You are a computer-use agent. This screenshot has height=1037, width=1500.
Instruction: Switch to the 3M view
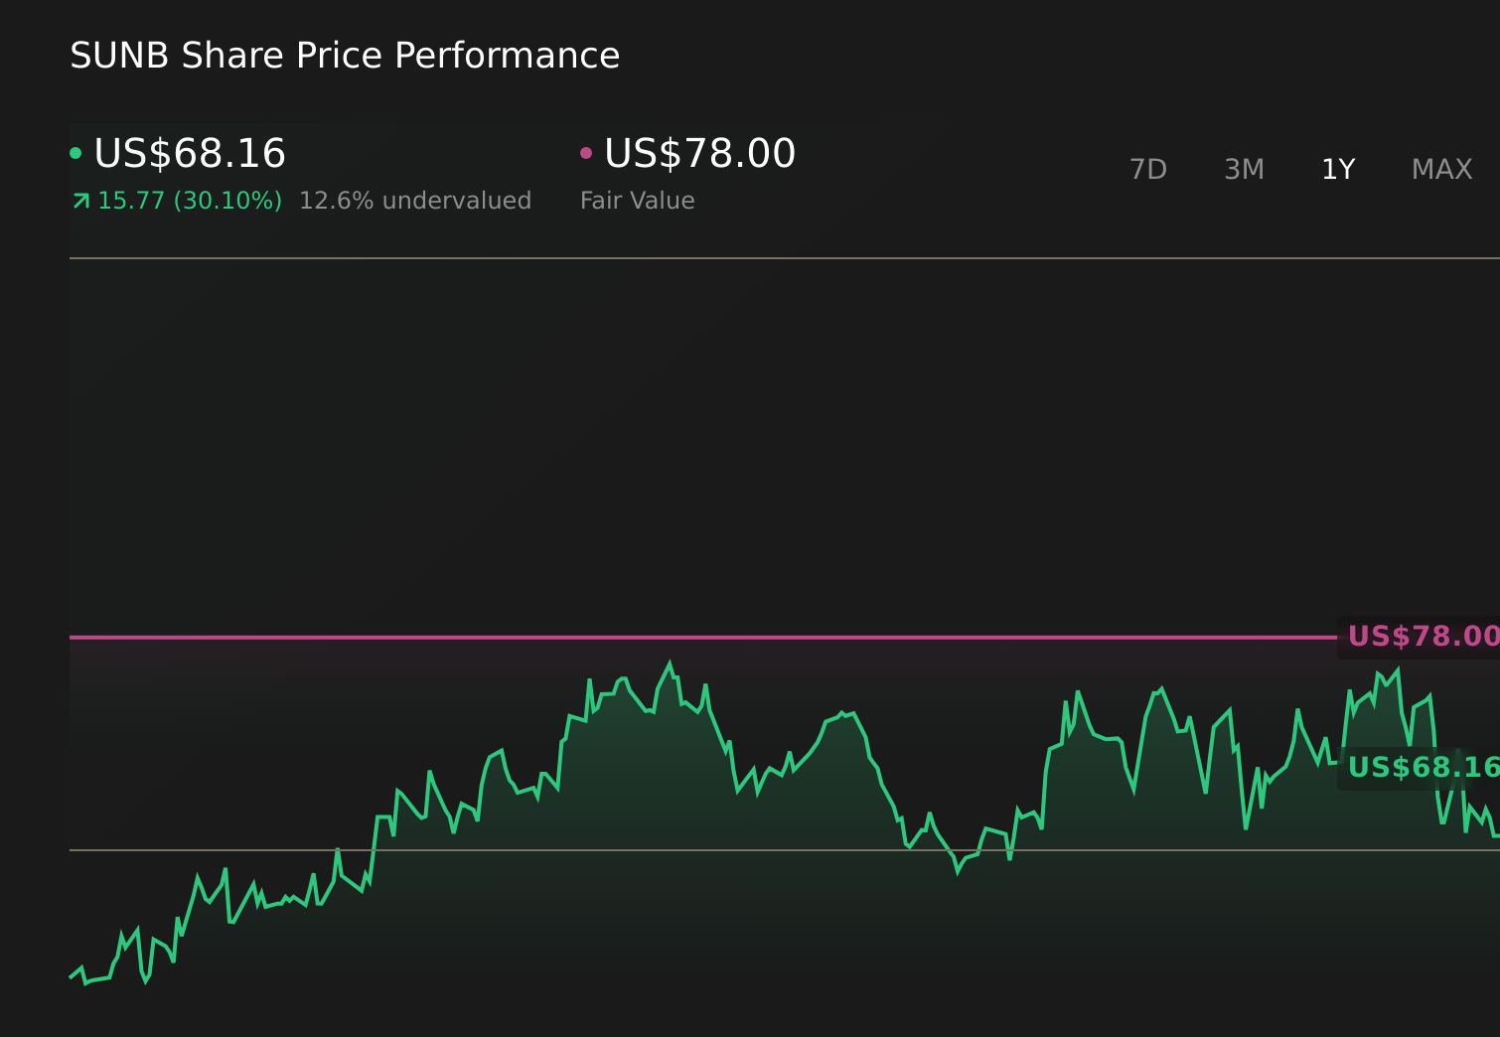(1244, 169)
